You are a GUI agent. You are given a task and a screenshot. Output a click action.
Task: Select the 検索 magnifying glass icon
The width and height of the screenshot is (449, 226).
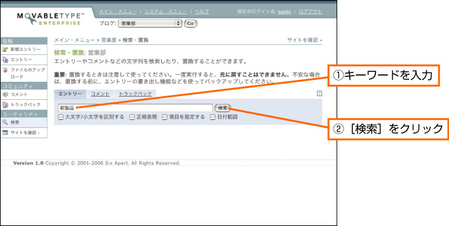click(5, 122)
